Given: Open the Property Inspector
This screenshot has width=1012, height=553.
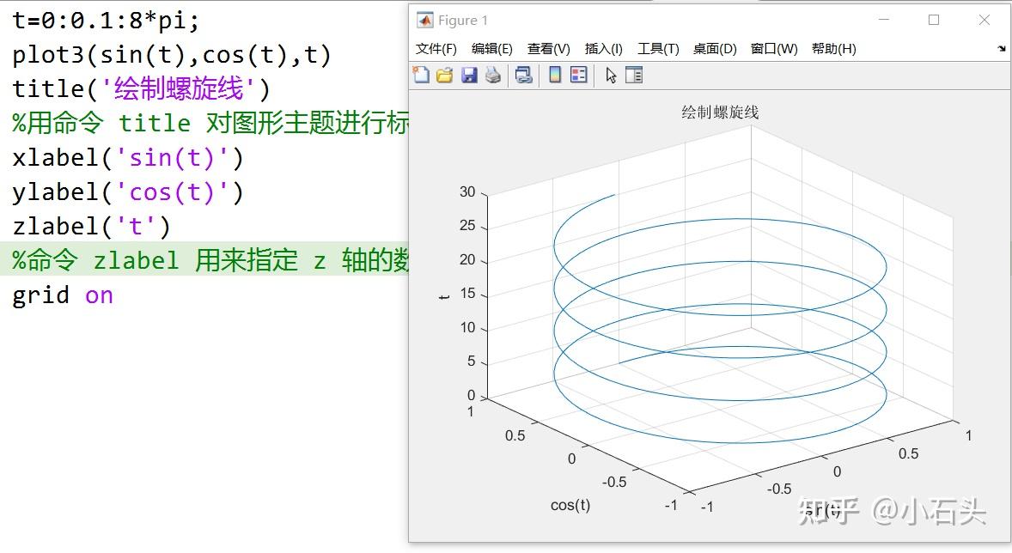Looking at the screenshot, I should tap(633, 75).
